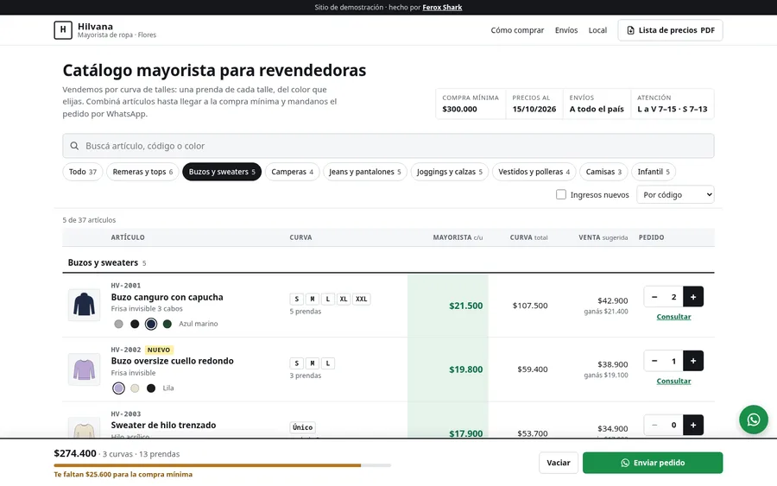
Task: Click the $274.400 order total
Action: point(75,453)
